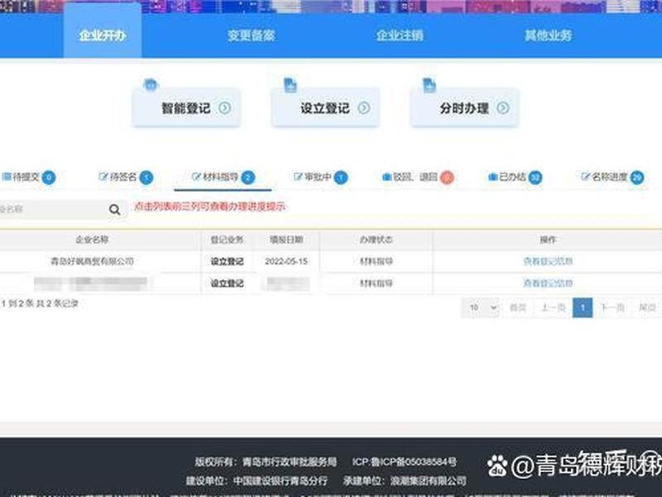This screenshot has width=662, height=497.
Task: Select the 待签名 status tab
Action: 126,177
